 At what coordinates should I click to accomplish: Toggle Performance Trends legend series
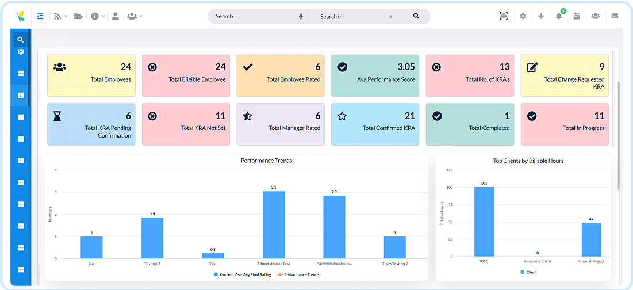point(299,274)
